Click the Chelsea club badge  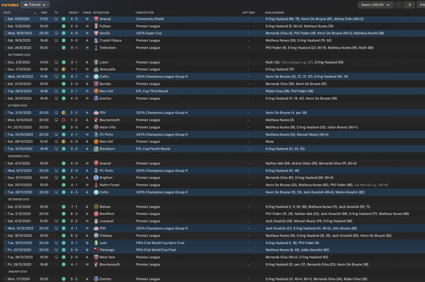click(96, 236)
